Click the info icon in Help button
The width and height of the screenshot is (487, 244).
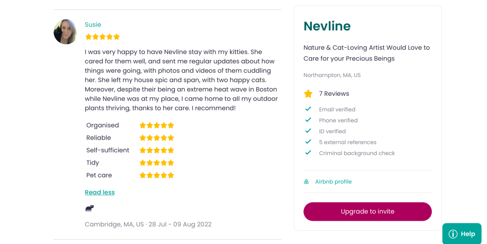click(x=453, y=234)
